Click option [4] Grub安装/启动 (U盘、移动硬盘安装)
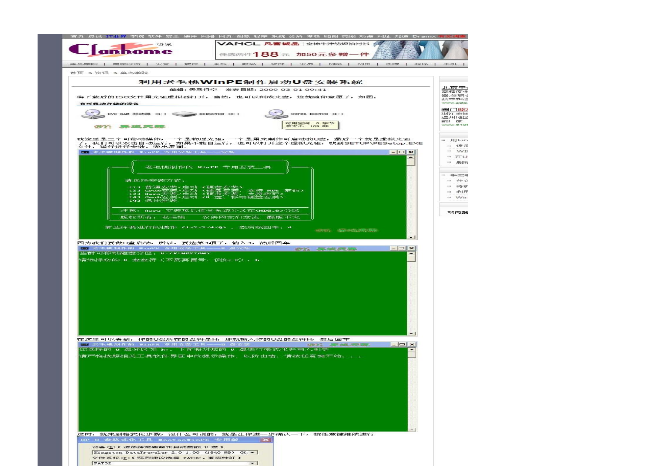The width and height of the screenshot is (659, 466). pos(206,197)
